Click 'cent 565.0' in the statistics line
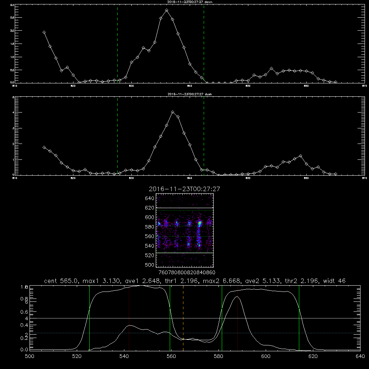 pyautogui.click(x=61, y=281)
